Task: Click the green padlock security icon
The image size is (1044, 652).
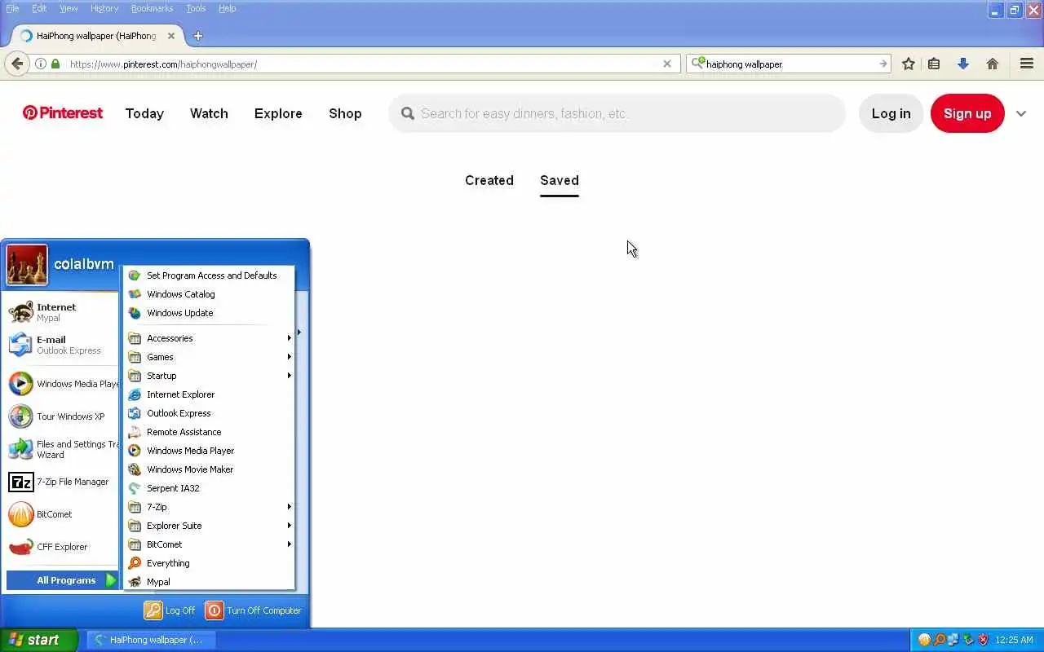Action: click(x=55, y=64)
